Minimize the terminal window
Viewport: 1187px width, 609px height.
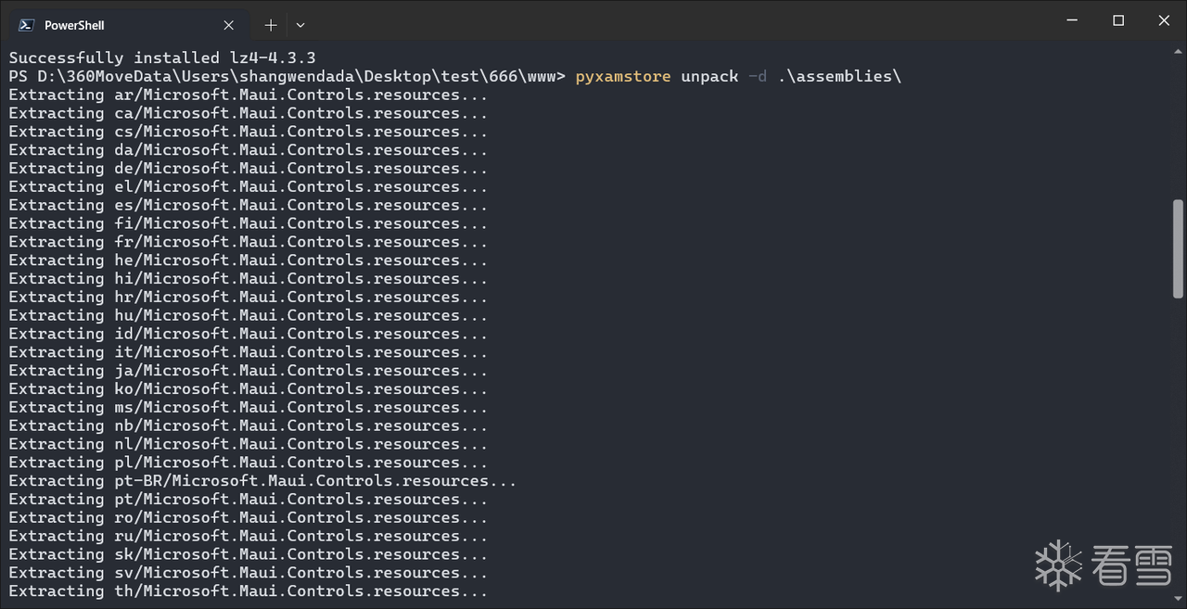pyautogui.click(x=1073, y=20)
